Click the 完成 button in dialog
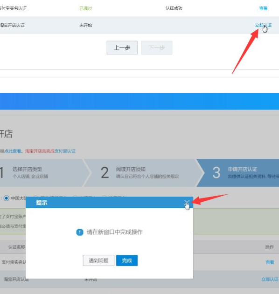This screenshot has width=279, height=294. [x=127, y=260]
